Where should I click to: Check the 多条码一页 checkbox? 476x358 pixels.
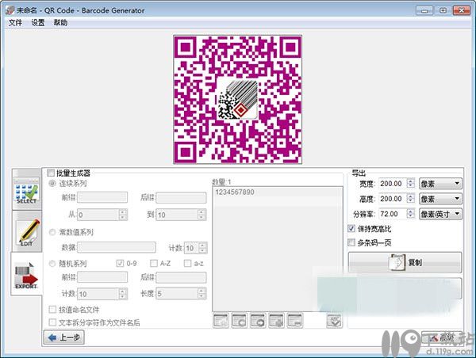(x=351, y=242)
